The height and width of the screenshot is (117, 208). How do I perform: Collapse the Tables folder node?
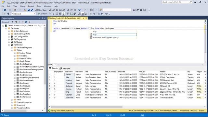(12, 50)
